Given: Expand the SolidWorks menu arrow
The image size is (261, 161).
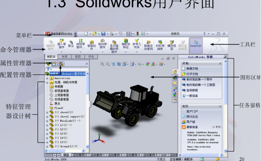Looking at the screenshot, I should click(75, 34).
